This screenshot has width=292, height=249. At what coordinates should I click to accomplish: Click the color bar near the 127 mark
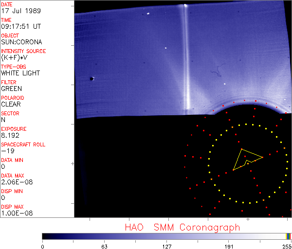pos(166,236)
